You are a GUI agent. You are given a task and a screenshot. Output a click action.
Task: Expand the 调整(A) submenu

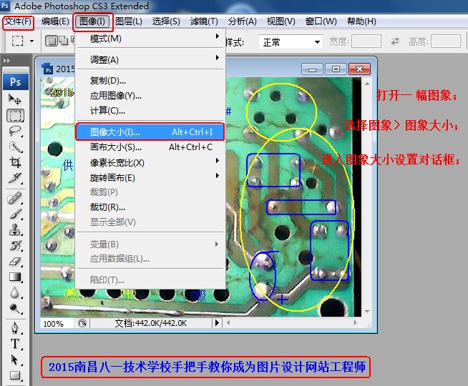[x=150, y=59]
